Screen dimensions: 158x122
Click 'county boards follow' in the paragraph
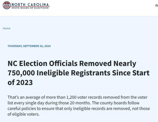pyautogui.click(x=120, y=103)
